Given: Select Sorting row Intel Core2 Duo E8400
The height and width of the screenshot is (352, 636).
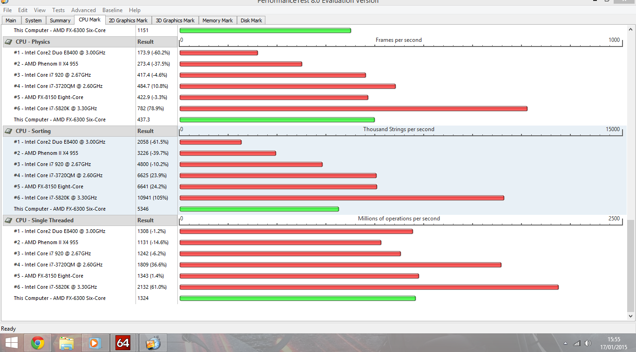Looking at the screenshot, I should 60,142.
